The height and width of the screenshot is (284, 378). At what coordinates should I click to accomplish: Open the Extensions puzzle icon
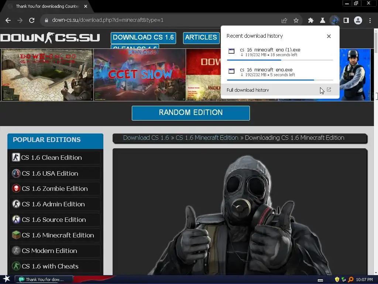click(311, 21)
